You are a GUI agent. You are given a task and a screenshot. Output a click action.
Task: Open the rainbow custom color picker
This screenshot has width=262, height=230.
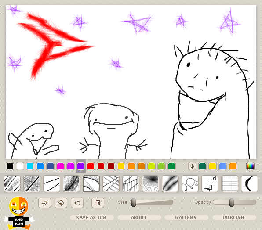[250, 166]
